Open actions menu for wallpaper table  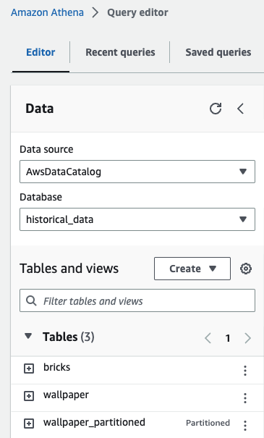click(x=245, y=398)
